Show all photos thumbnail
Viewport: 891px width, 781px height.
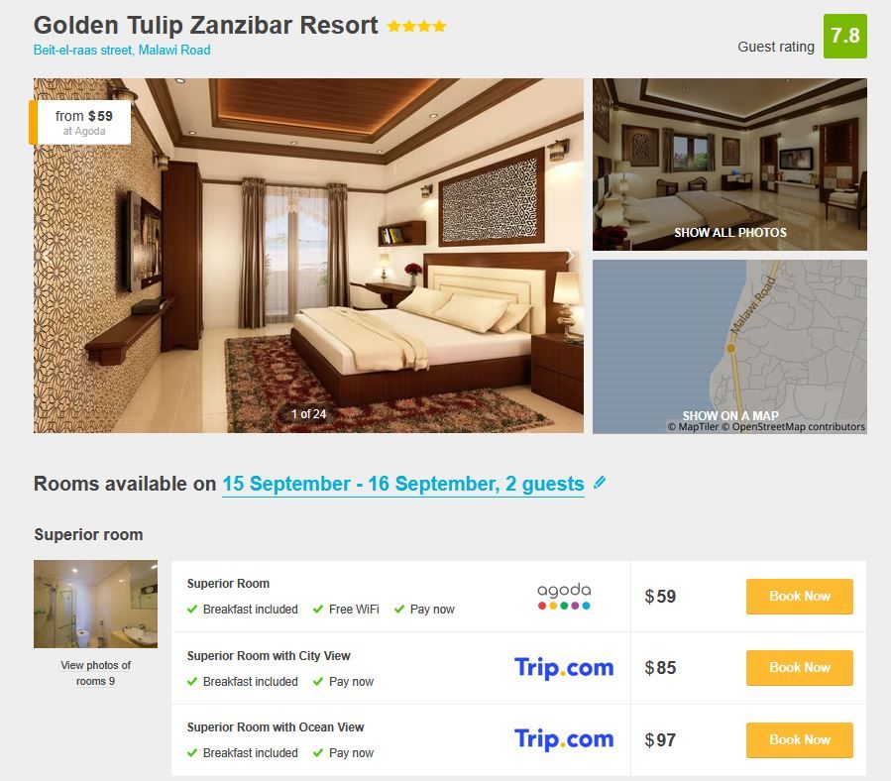[x=729, y=165]
